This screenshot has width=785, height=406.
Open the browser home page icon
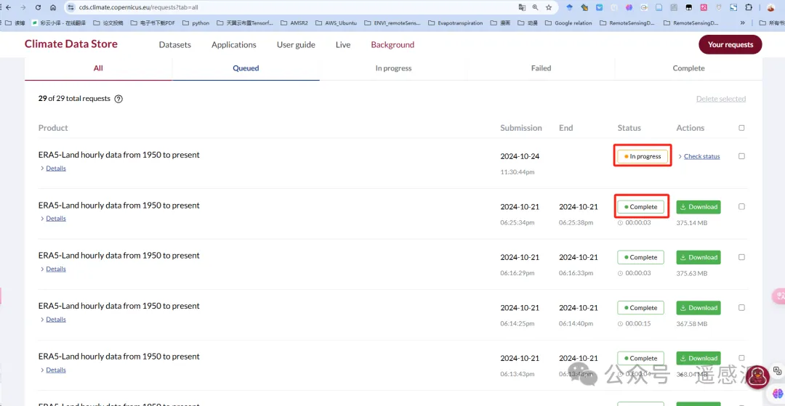53,7
